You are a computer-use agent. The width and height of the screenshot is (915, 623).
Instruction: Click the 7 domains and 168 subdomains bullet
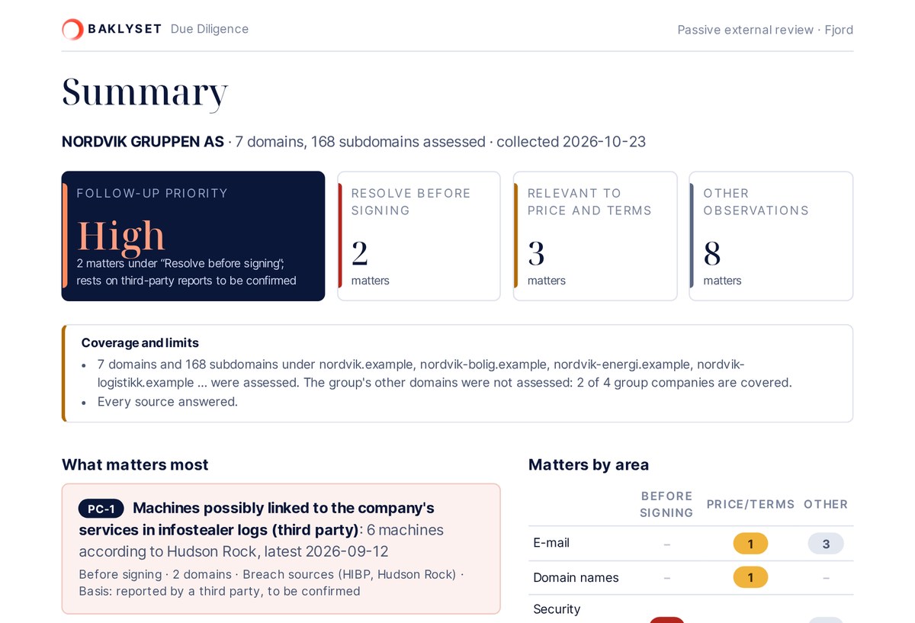point(445,373)
